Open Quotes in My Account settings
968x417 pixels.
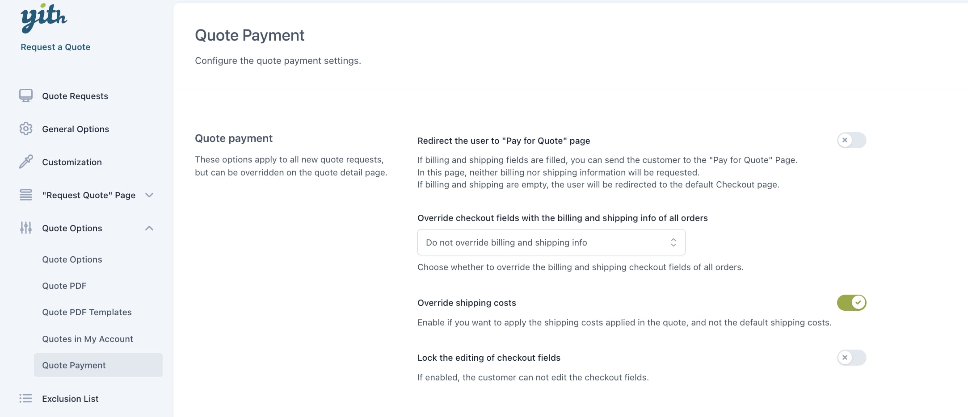[x=88, y=339]
